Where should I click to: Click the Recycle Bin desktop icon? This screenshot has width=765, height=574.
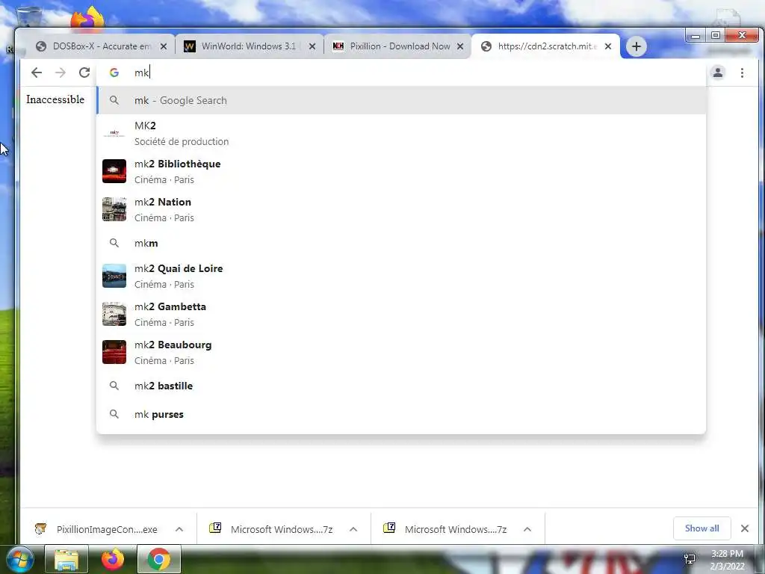tap(28, 17)
